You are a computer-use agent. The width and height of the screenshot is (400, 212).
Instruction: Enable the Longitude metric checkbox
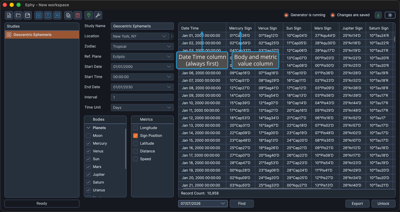(135, 128)
